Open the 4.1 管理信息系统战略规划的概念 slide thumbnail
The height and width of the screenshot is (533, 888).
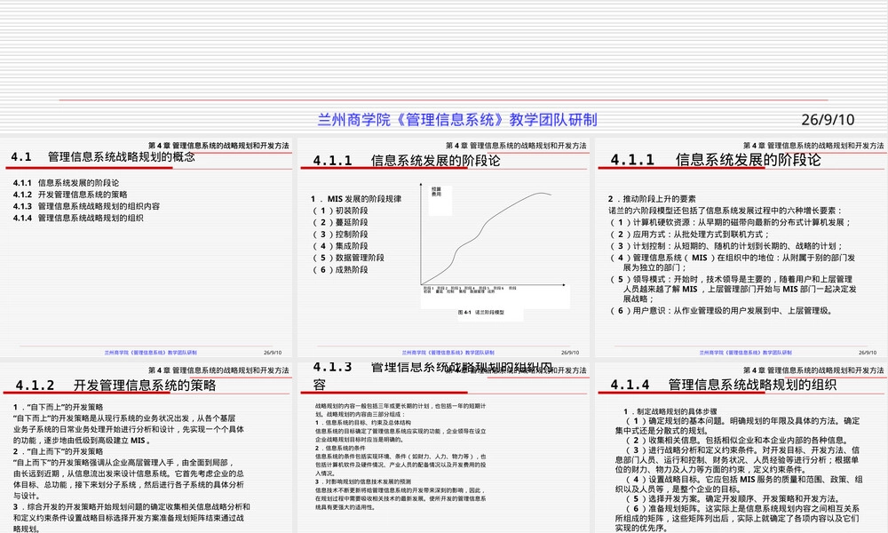147,248
